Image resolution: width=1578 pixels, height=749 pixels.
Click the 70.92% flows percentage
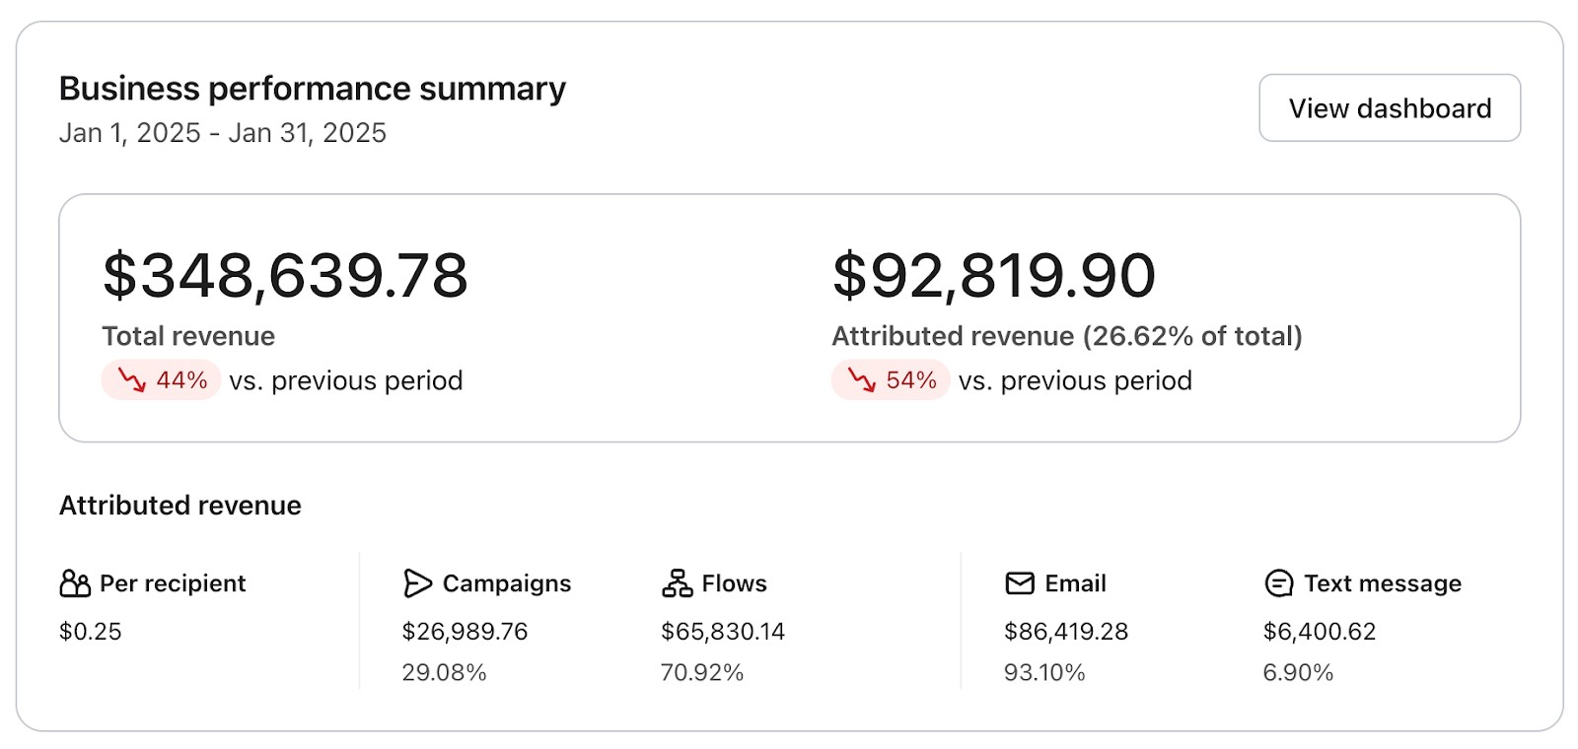[702, 673]
